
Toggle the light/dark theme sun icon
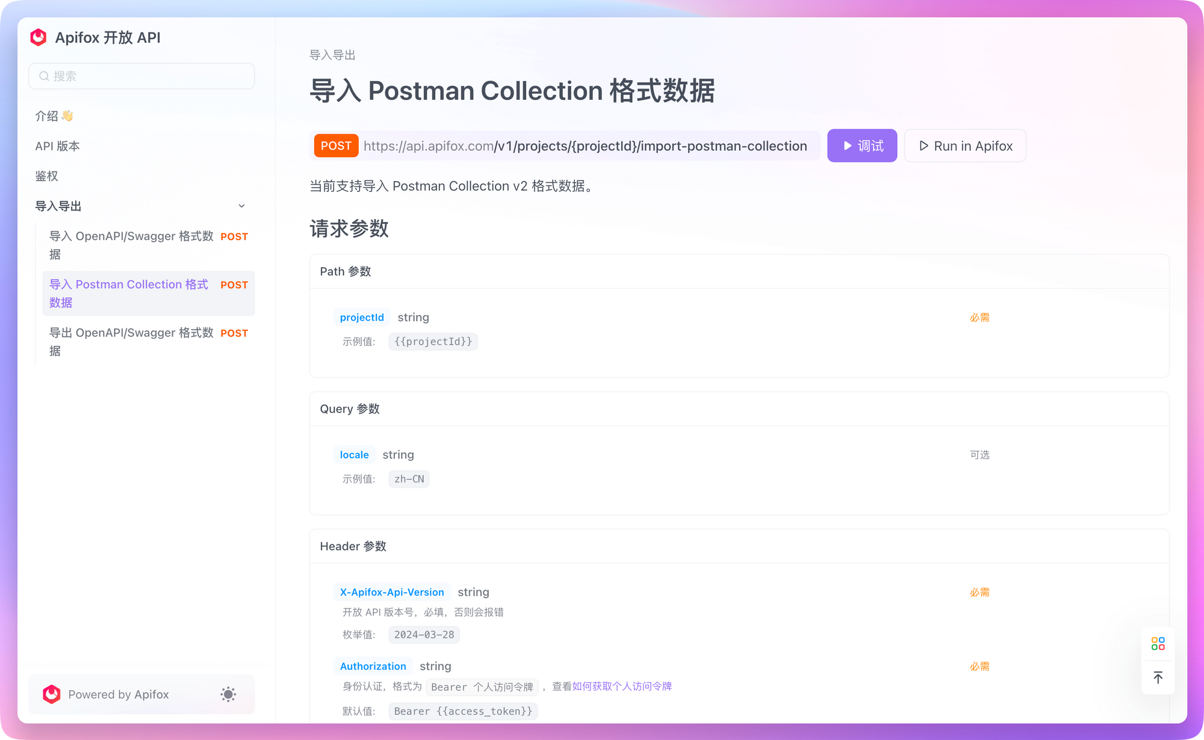(x=228, y=694)
